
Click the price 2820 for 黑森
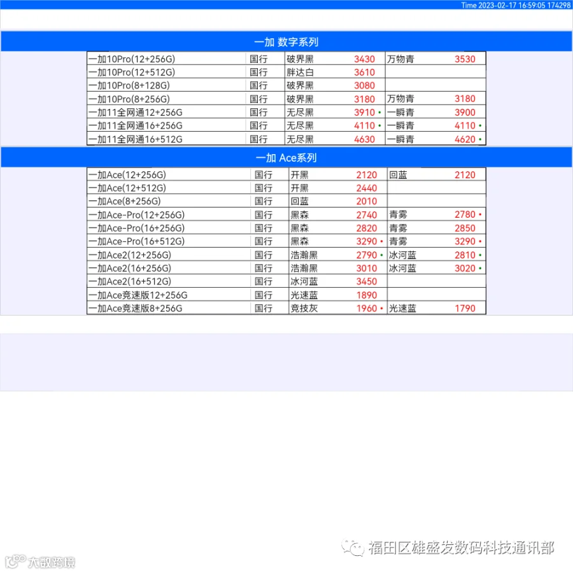(x=367, y=228)
